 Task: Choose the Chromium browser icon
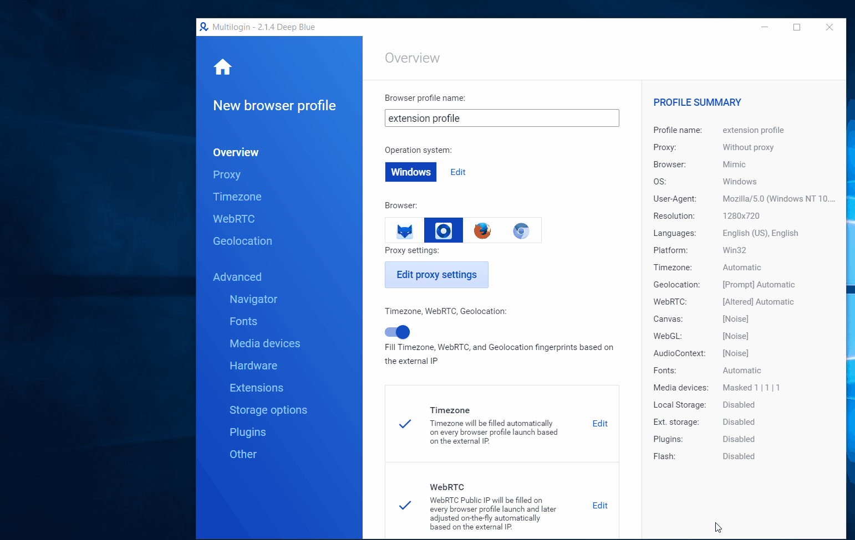[521, 230]
